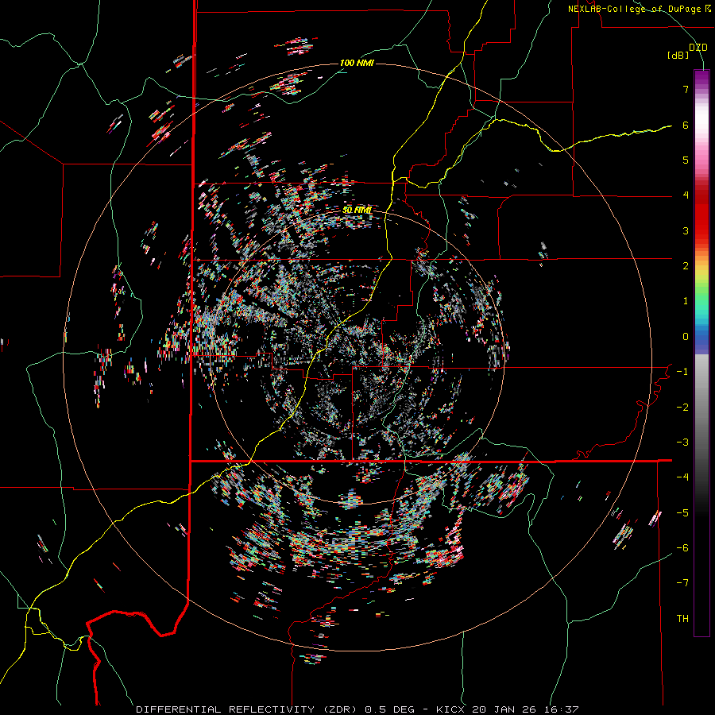
Task: Click the -3 value on color scale
Action: (x=682, y=443)
